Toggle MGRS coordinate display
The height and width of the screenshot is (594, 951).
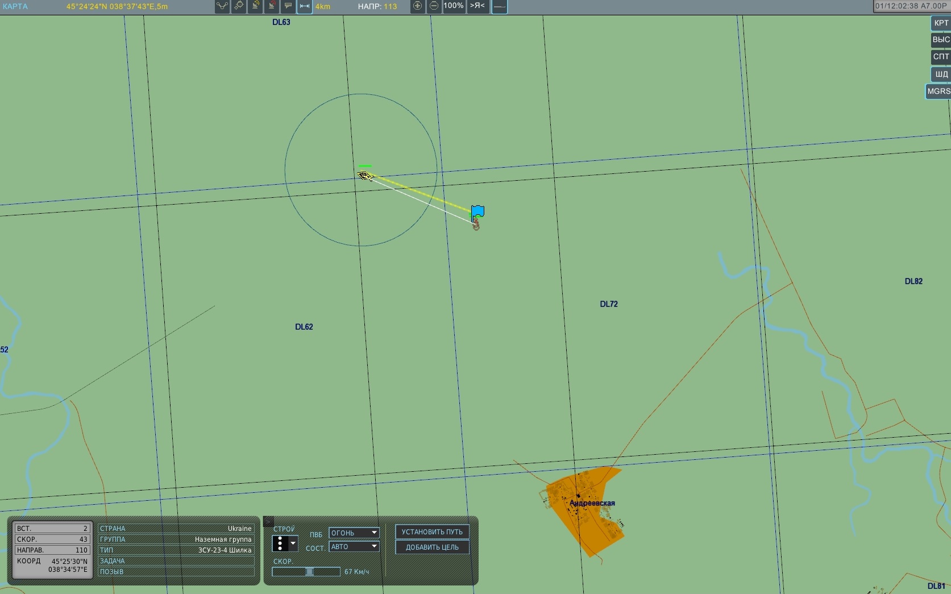(938, 92)
